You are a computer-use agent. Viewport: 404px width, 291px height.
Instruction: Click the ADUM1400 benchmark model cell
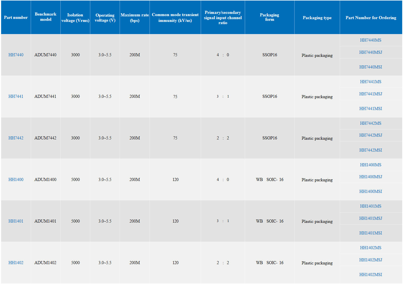45,180
